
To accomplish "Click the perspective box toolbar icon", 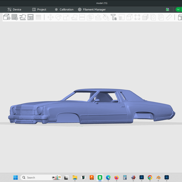I will point(129,17).
